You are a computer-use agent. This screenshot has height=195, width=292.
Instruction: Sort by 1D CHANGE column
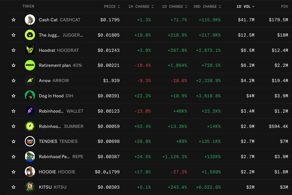pyautogui.click(x=175, y=7)
